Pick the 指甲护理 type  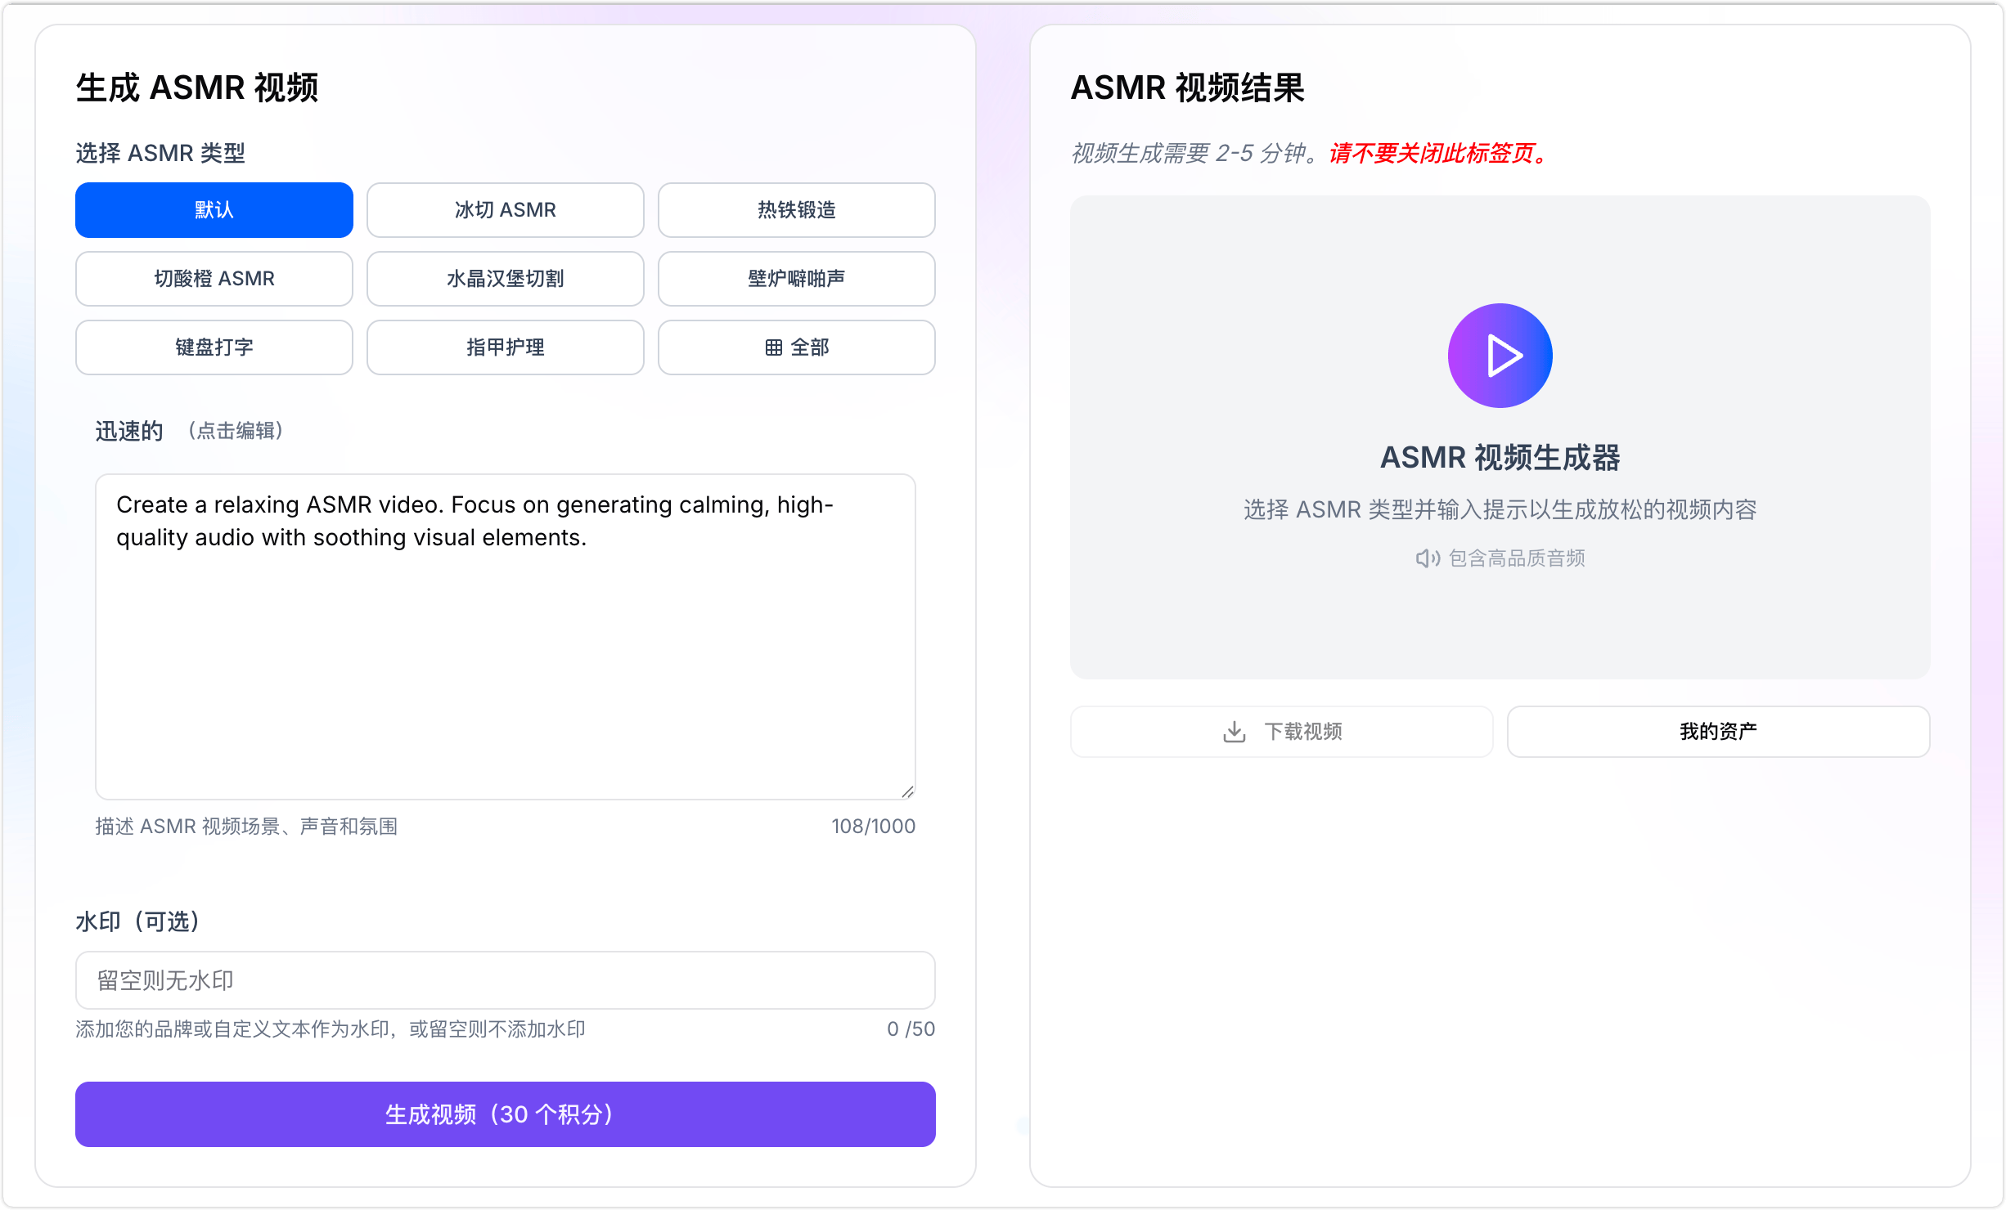506,347
